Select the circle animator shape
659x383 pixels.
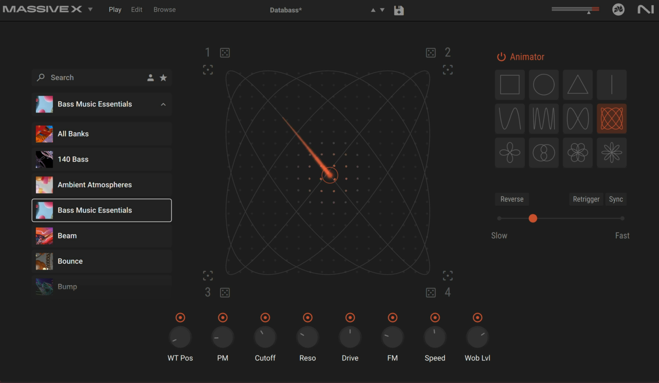pos(544,85)
